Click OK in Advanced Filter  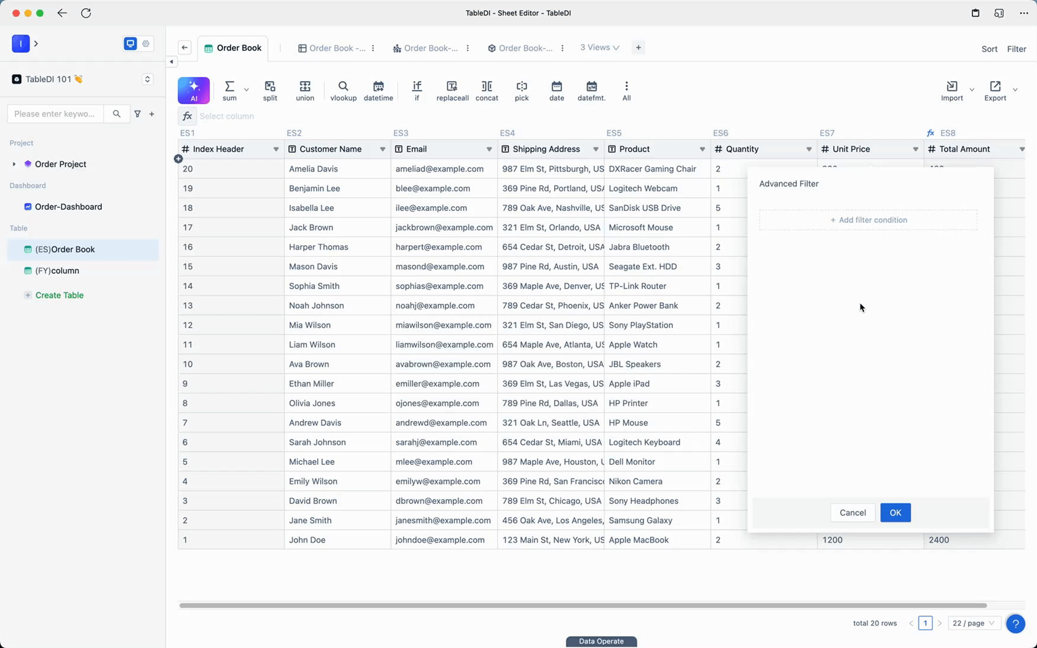[895, 513]
